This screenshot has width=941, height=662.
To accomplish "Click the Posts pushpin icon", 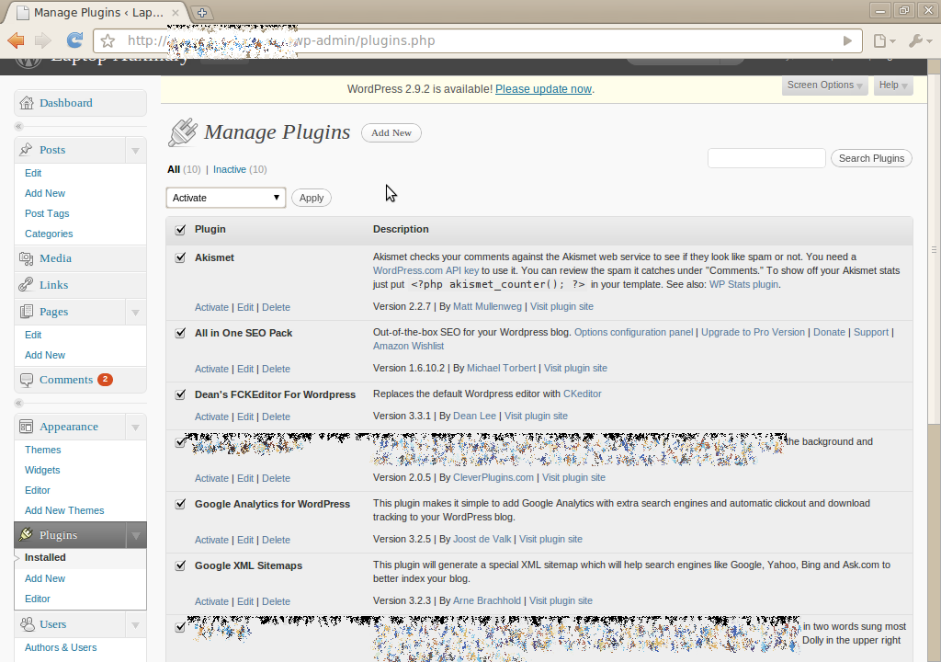I will pos(26,150).
